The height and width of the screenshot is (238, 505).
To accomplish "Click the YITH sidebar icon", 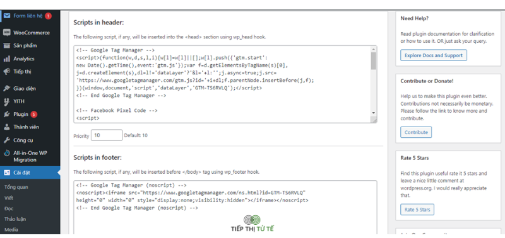I will (x=7, y=101).
